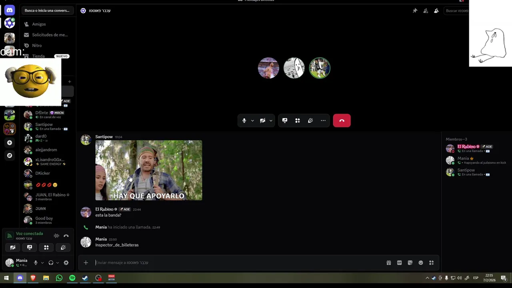This screenshot has width=512, height=288.
Task: Click Santipow username above the GIF
Action: (x=104, y=137)
